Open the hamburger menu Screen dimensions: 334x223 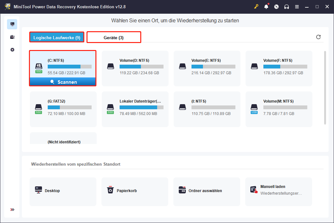(x=297, y=6)
